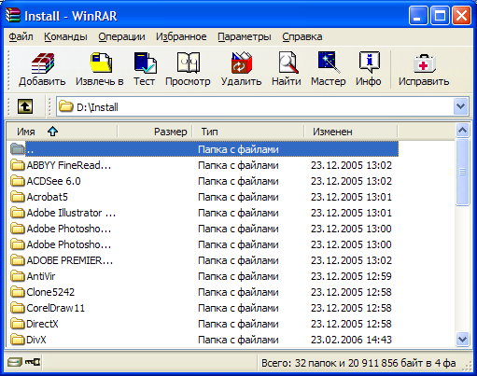Click the Исправить (Repair) icon
477x376 pixels.
point(424,63)
